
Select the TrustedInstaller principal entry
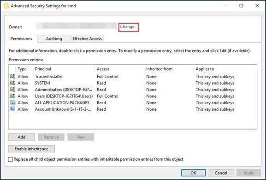(x=49, y=77)
